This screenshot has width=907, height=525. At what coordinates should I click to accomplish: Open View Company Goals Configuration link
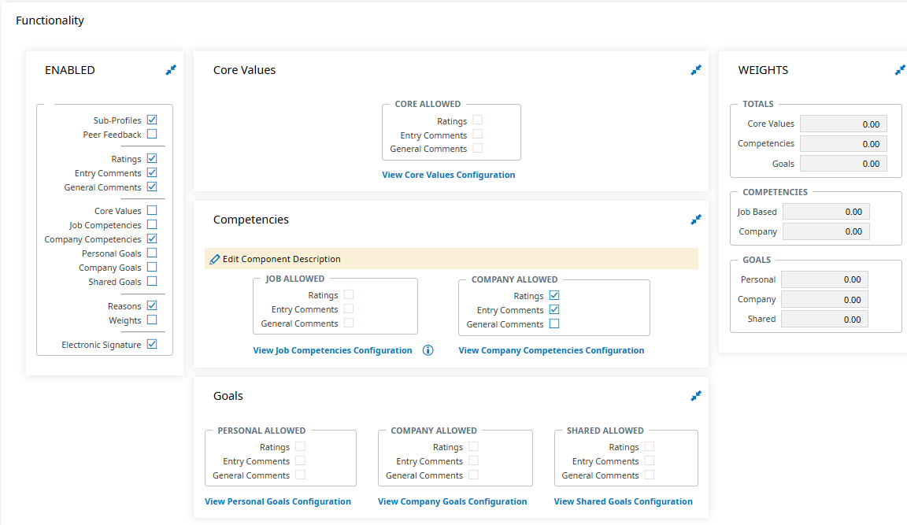(x=453, y=501)
